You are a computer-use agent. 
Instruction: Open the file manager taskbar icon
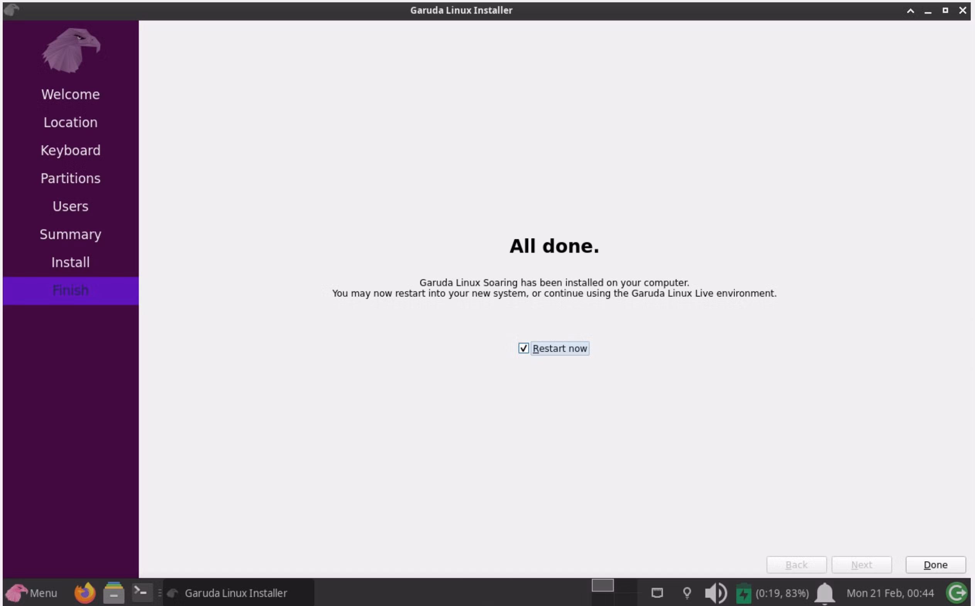114,593
